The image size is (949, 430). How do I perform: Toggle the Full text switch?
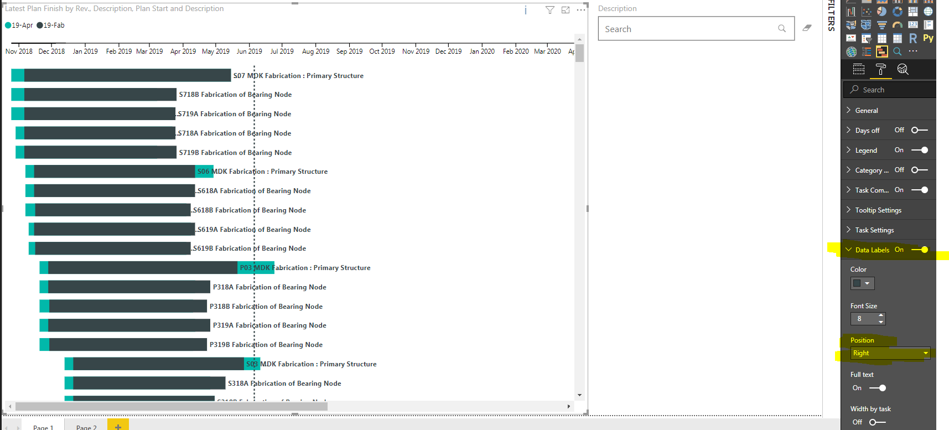click(878, 388)
